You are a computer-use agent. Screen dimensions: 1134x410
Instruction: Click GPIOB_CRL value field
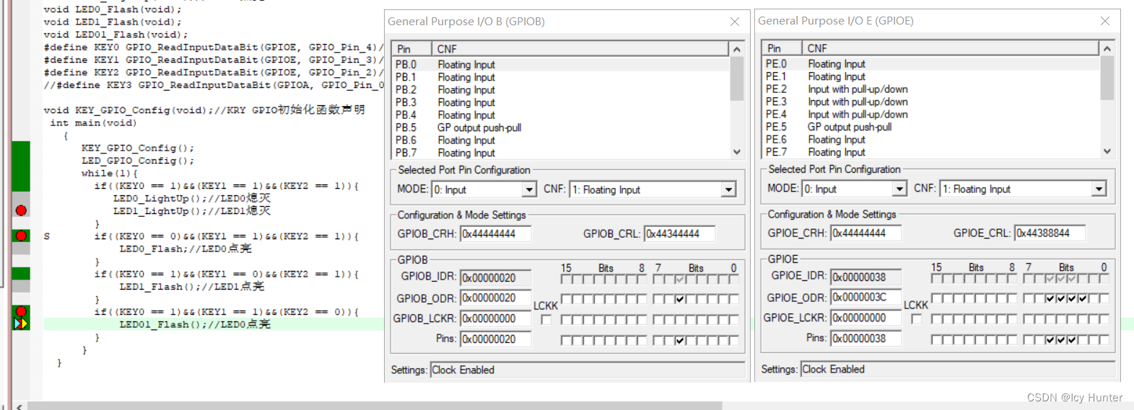[x=680, y=233]
